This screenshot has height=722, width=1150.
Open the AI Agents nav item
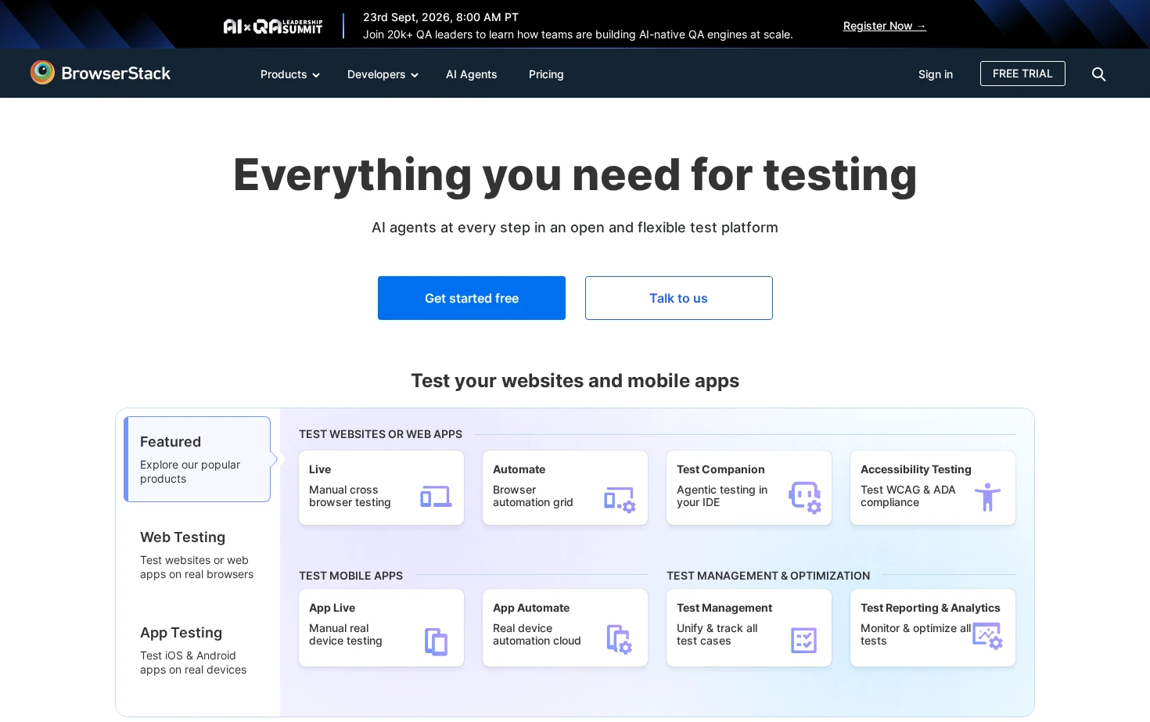pyautogui.click(x=472, y=74)
